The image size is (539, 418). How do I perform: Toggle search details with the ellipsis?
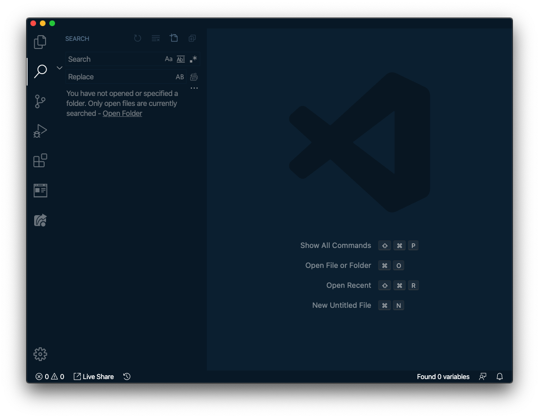point(194,88)
